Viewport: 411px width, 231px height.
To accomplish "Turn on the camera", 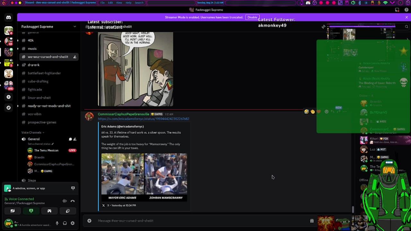I will pyautogui.click(x=13, y=211).
